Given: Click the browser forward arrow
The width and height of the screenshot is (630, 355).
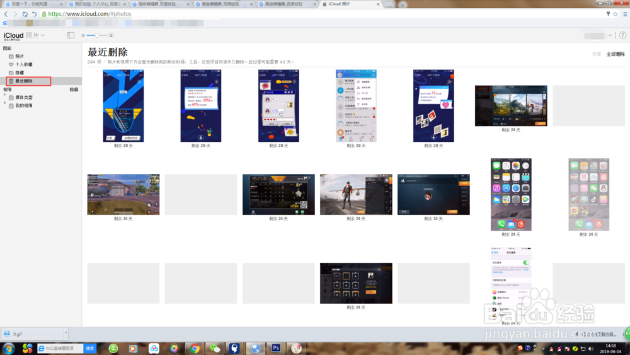Looking at the screenshot, I should point(15,14).
